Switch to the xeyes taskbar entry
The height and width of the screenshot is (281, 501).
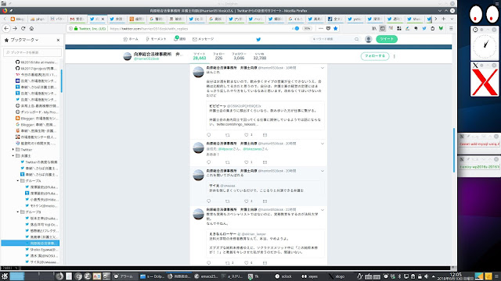coord(310,276)
